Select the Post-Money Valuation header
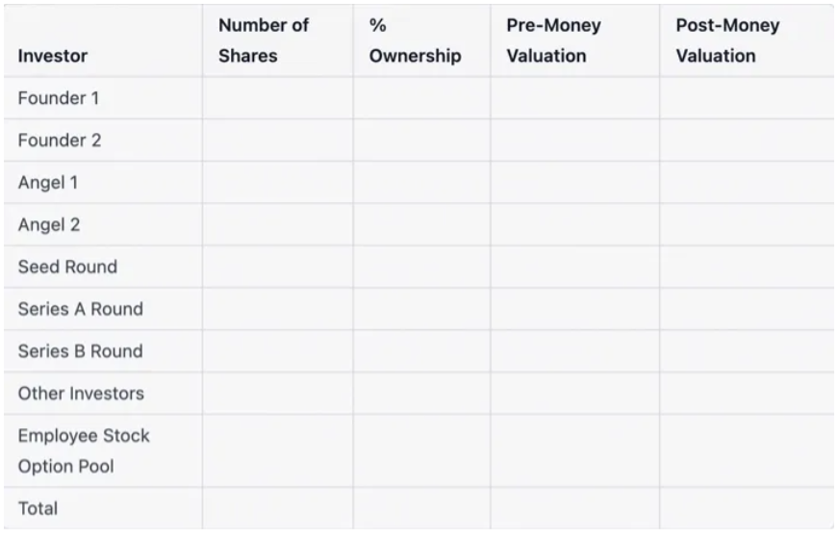 click(x=727, y=40)
